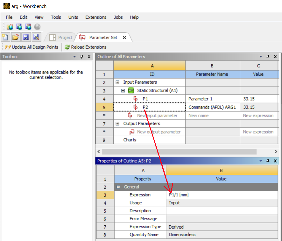Click the Open project folder icon
The height and width of the screenshot is (241, 282).
[15, 37]
